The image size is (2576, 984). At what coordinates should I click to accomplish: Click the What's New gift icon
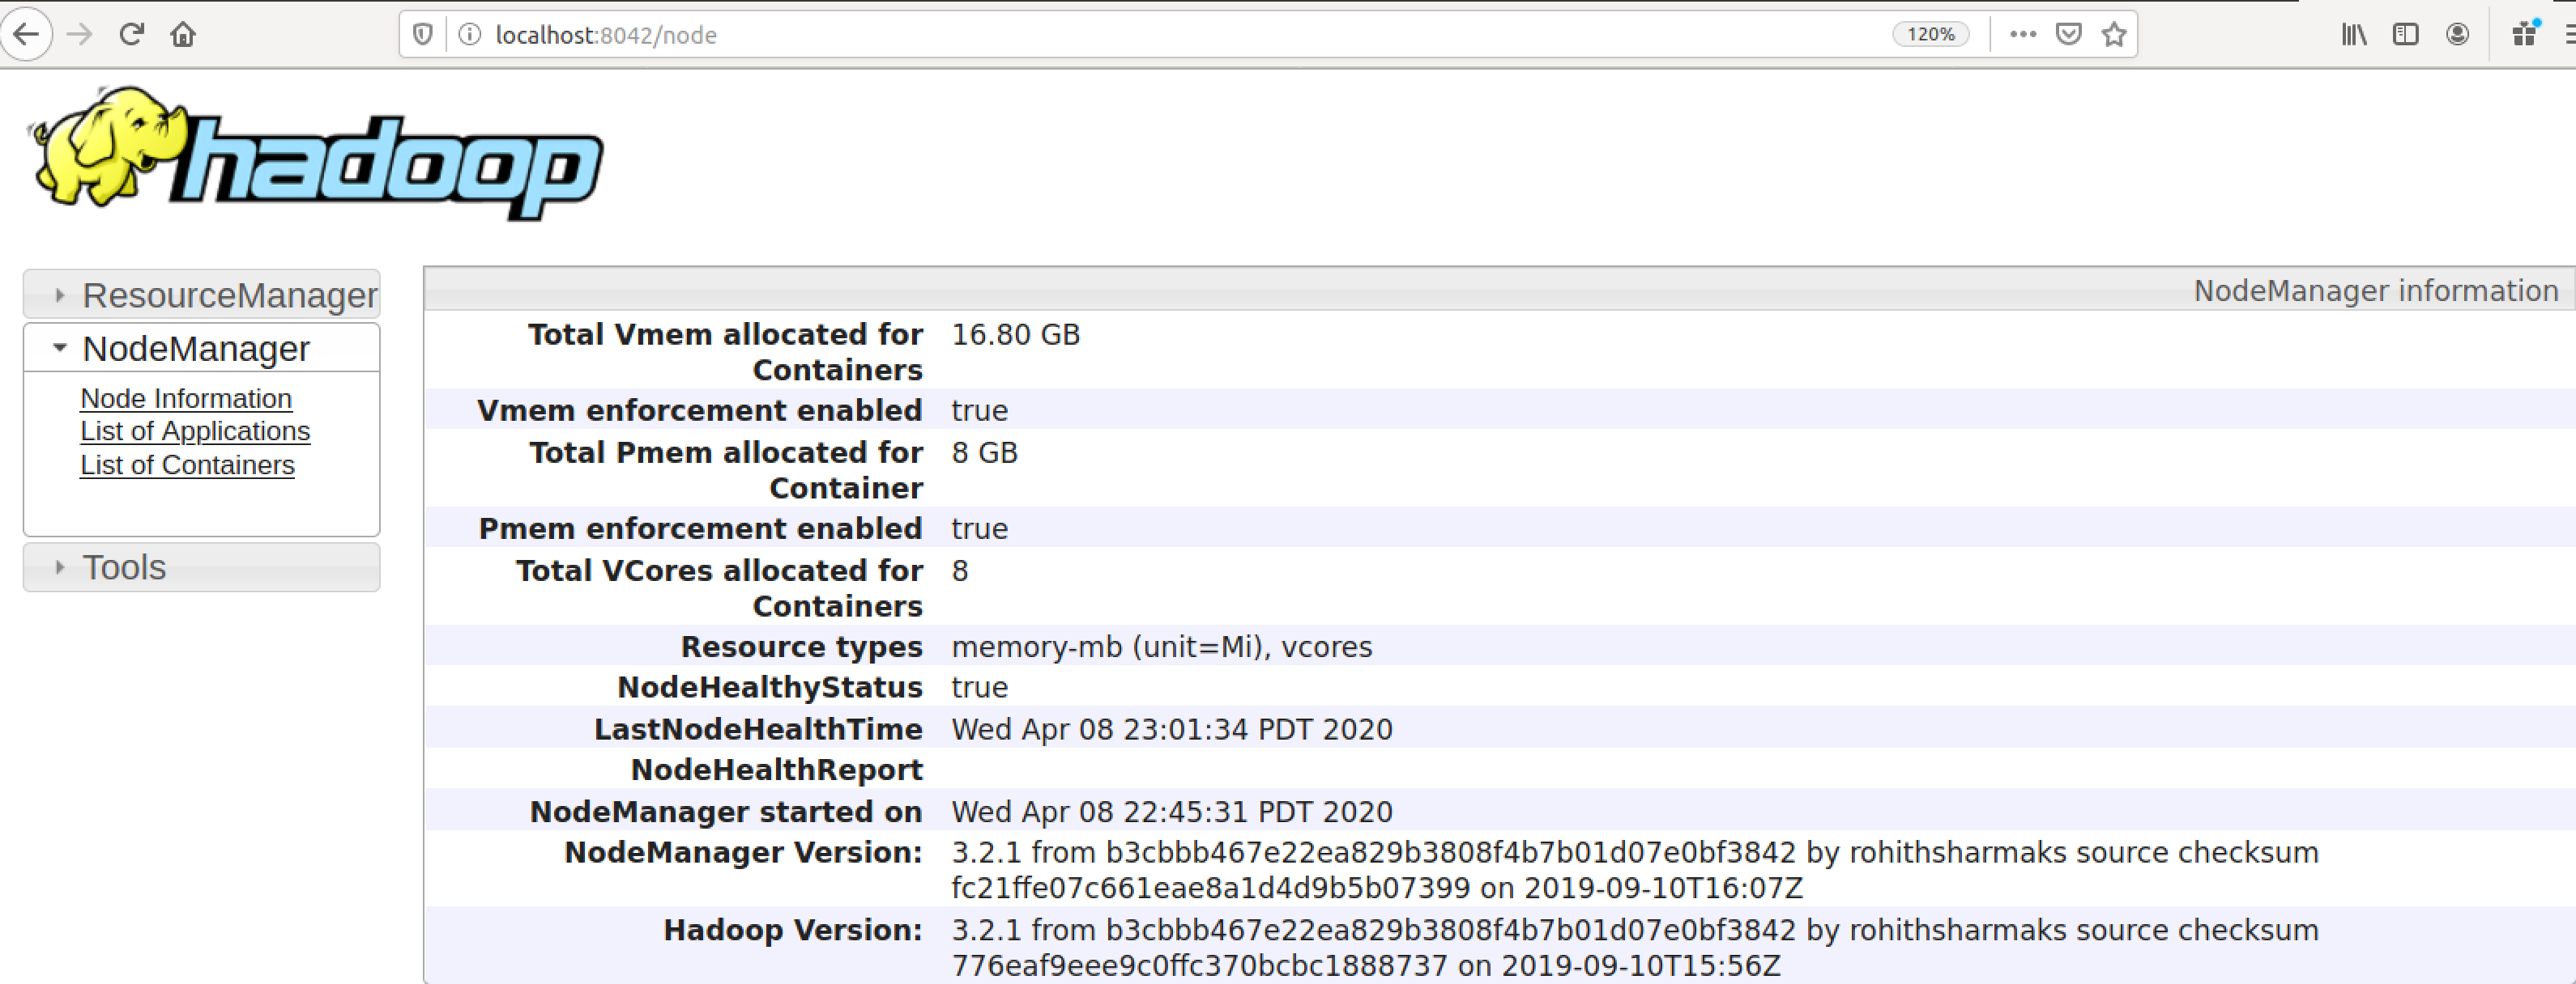tap(2525, 34)
